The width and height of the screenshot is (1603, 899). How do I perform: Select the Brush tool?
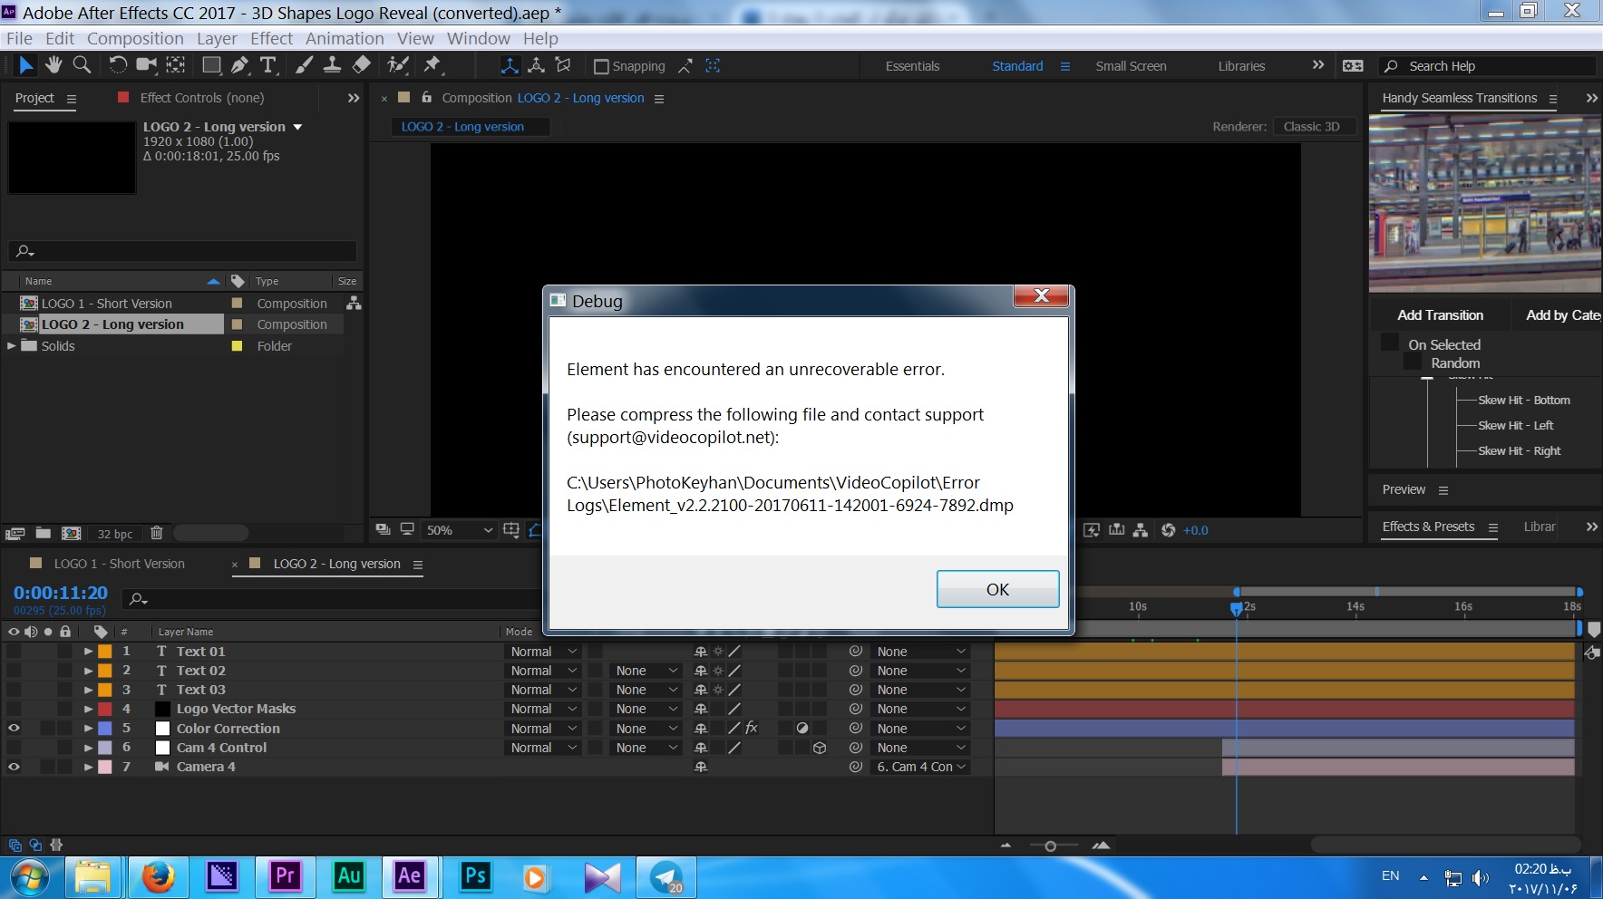coord(304,64)
